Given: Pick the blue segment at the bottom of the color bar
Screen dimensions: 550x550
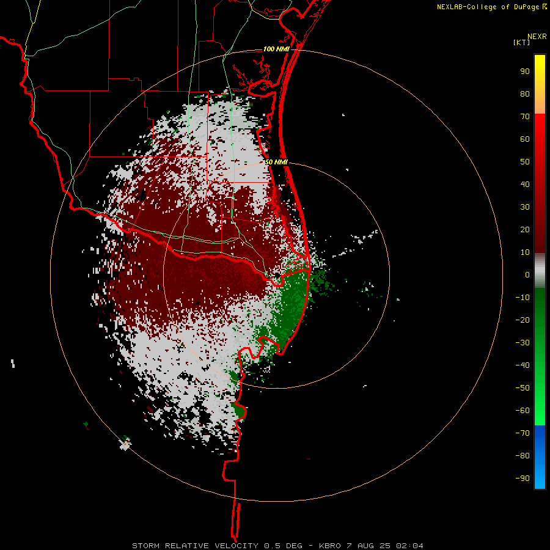Looking at the screenshot, I should [x=540, y=457].
